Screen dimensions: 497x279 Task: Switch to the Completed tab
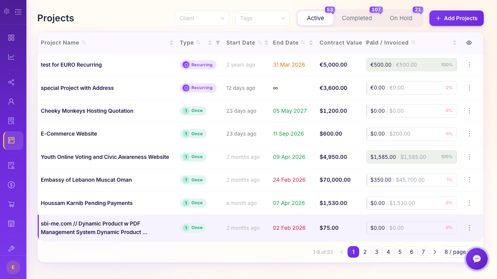click(x=356, y=18)
